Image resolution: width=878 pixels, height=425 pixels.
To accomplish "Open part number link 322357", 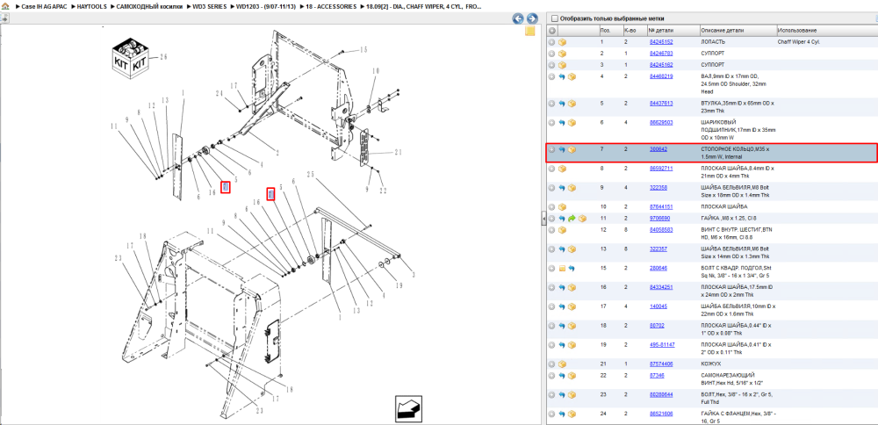I will tap(658, 249).
